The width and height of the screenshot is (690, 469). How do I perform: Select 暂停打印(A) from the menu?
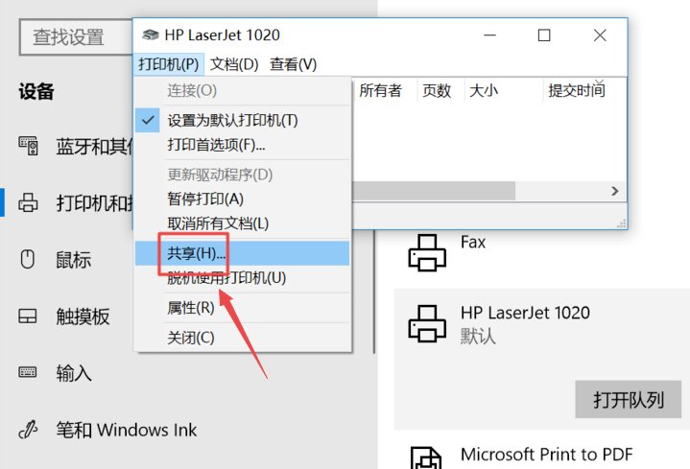[242, 199]
